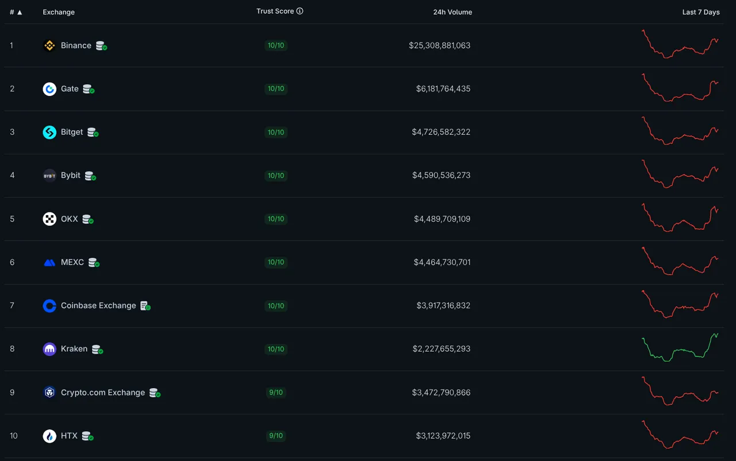Click Gate's 7-day volume sparkline

pyautogui.click(x=680, y=87)
